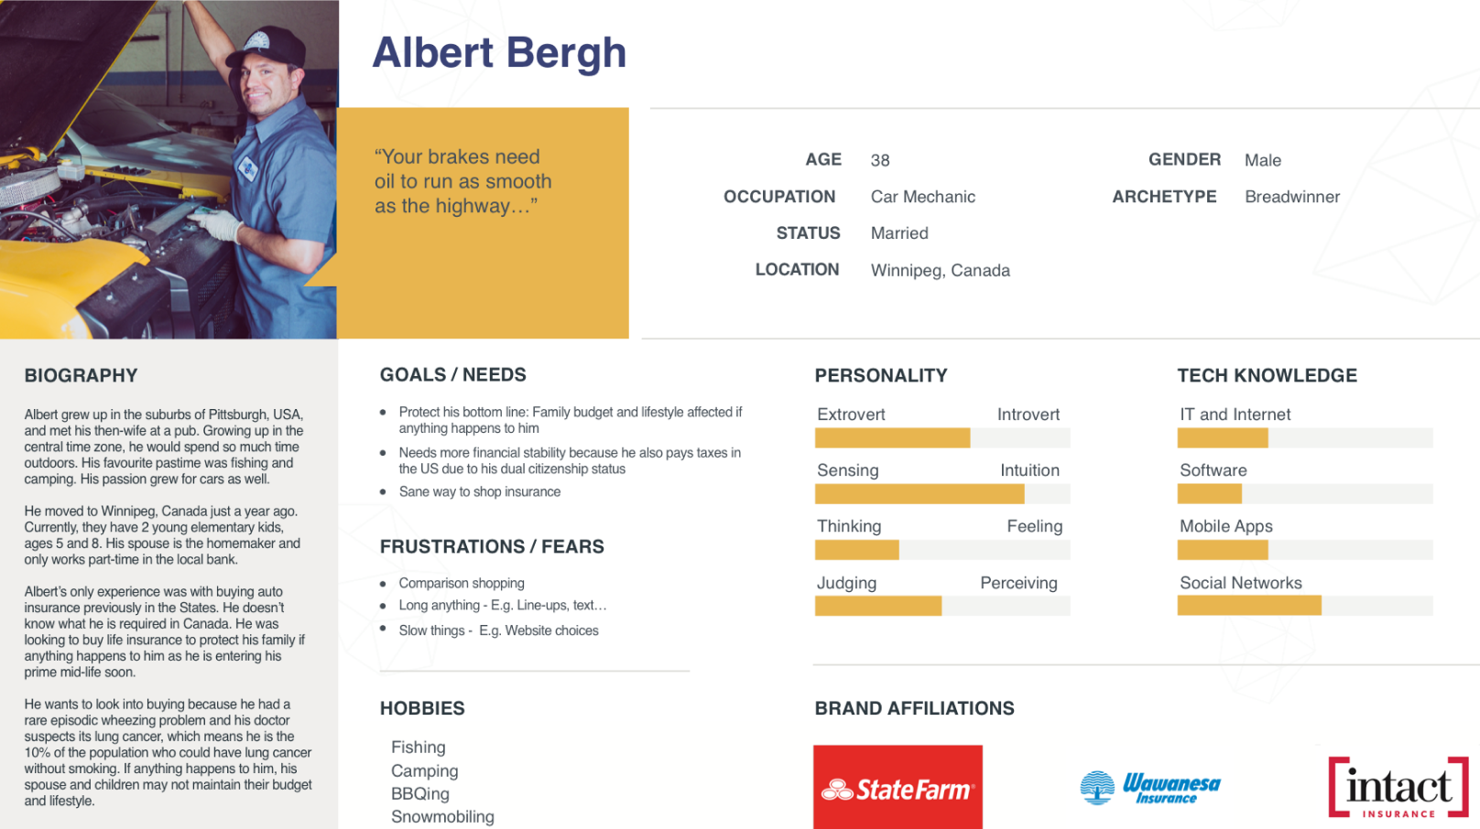Click the State Farm logo
1480x829 pixels.
pos(898,787)
